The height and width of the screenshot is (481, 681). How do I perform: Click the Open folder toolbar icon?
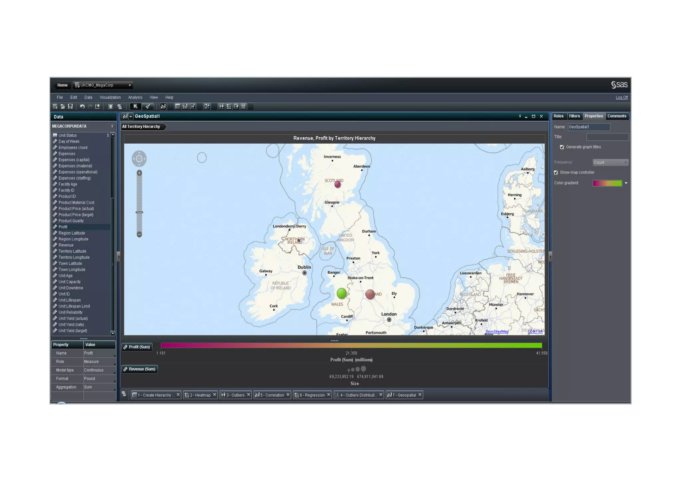[x=63, y=107]
